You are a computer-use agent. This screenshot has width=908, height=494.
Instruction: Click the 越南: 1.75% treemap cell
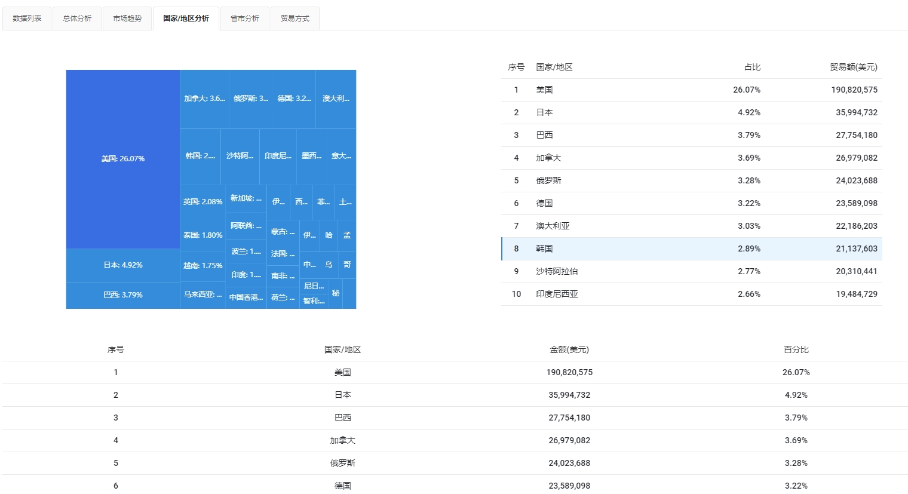tap(203, 266)
